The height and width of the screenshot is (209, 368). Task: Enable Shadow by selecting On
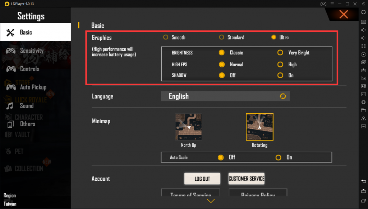pyautogui.click(x=280, y=75)
